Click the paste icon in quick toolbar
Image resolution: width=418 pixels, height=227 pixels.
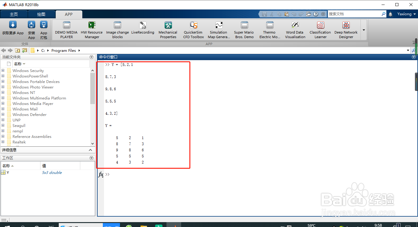286,14
